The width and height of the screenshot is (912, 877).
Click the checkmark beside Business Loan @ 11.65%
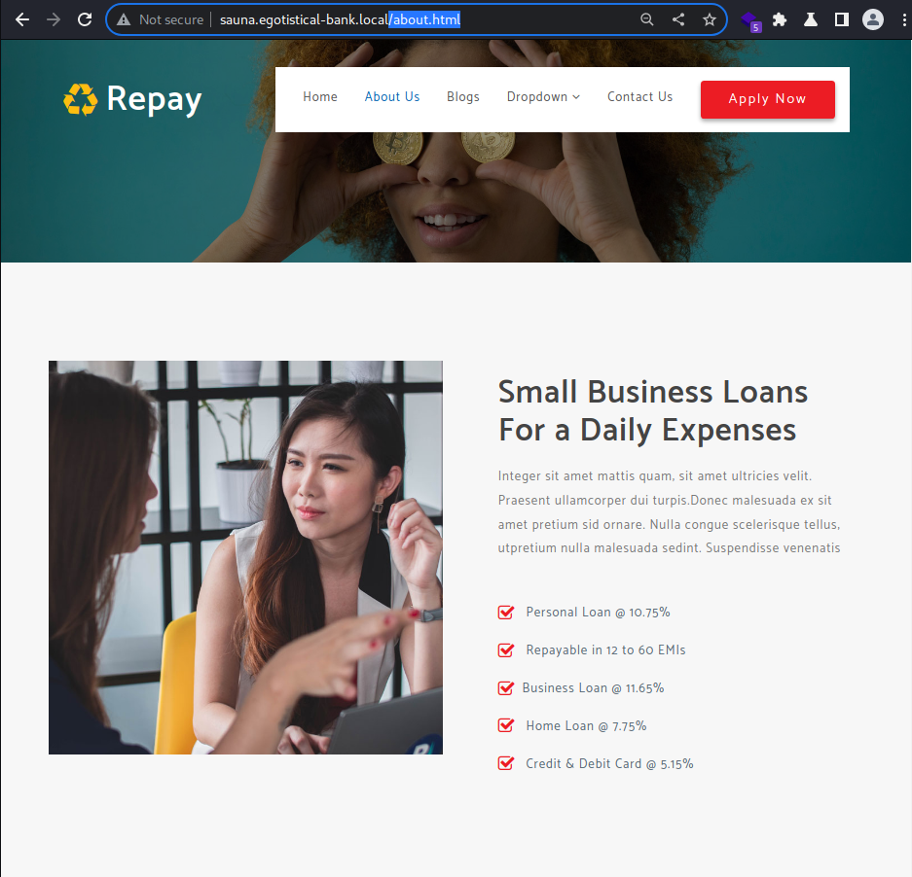click(506, 688)
